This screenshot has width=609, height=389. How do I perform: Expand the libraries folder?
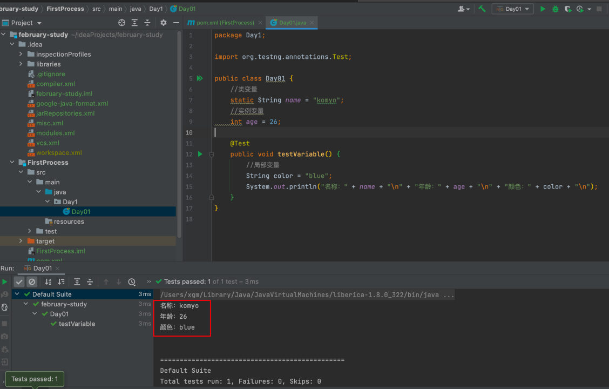(21, 64)
